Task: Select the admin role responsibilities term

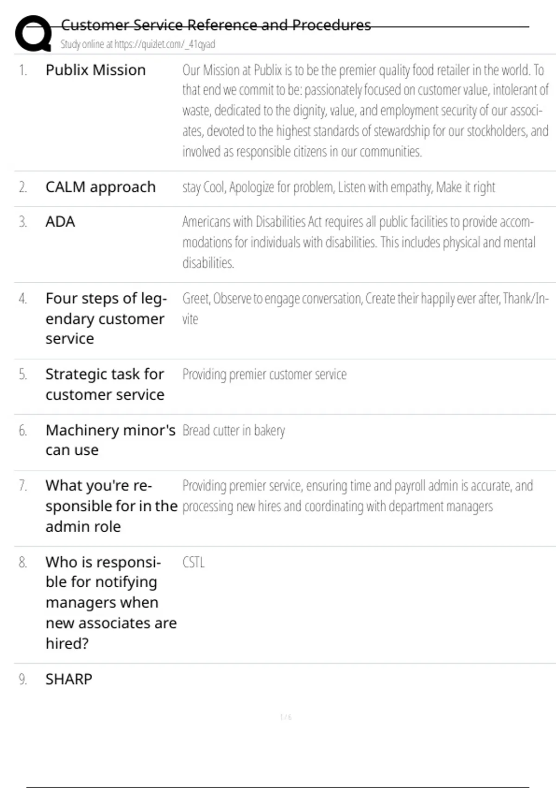Action: (111, 506)
